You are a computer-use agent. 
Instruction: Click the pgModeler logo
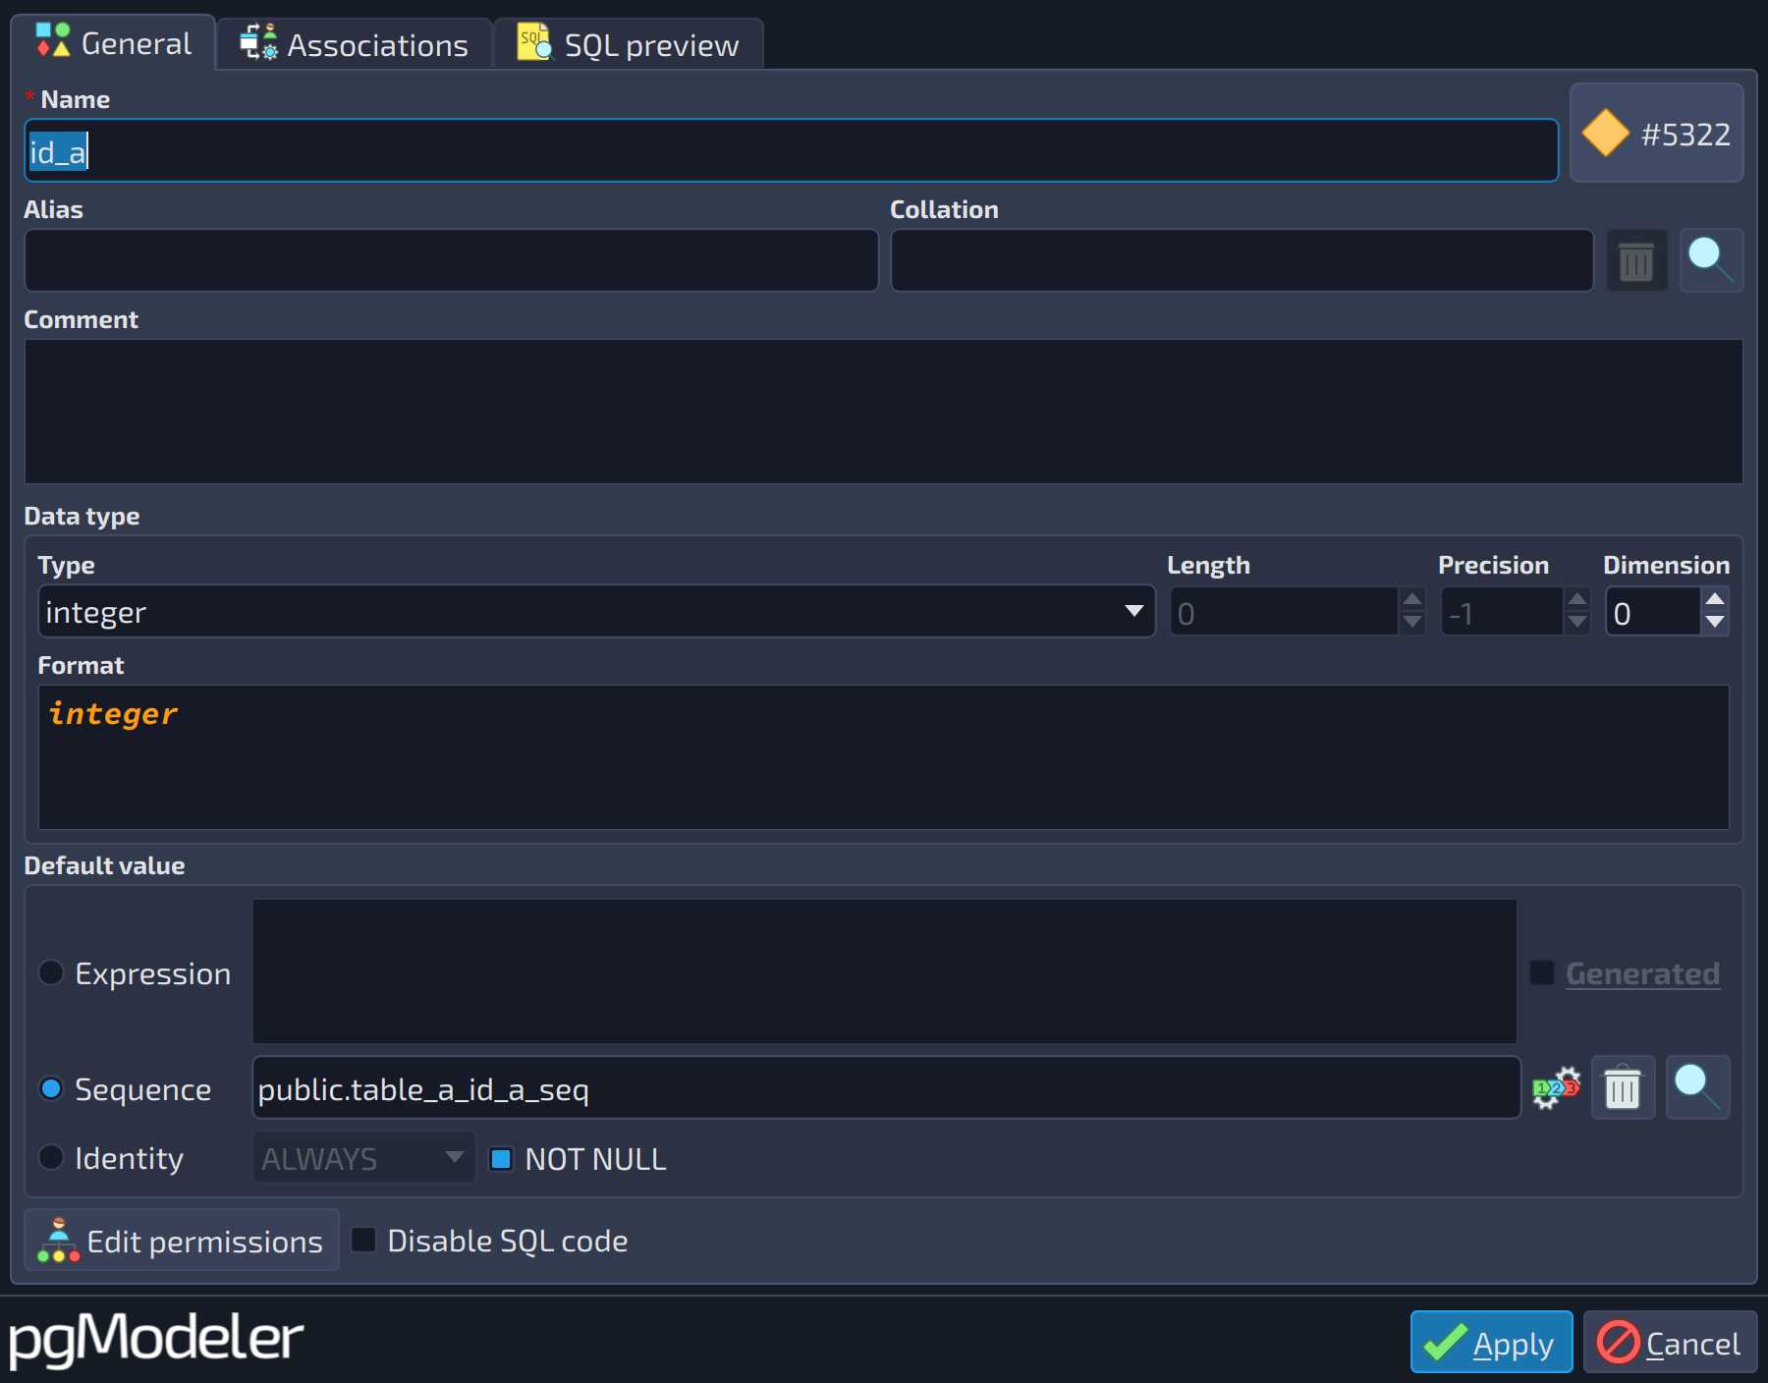[156, 1338]
